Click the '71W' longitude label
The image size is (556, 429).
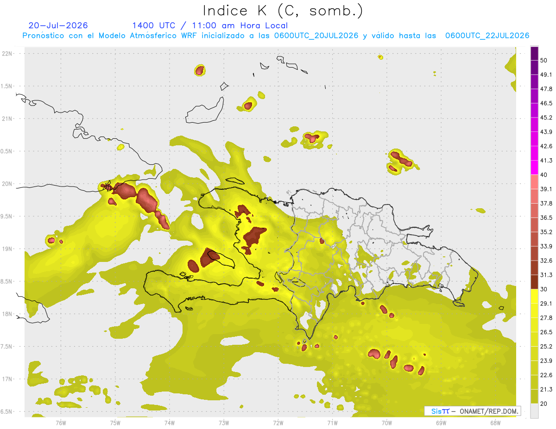coord(332,423)
